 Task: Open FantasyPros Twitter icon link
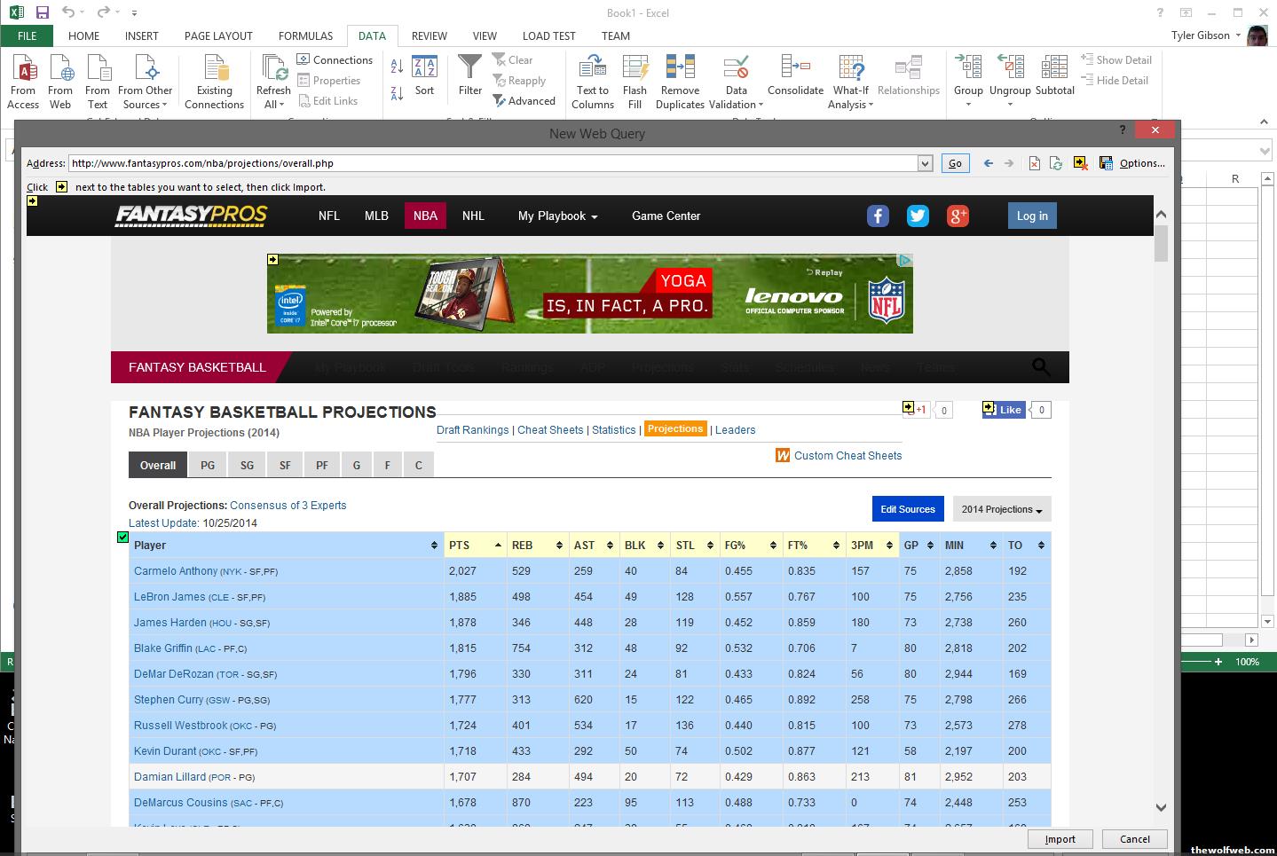tap(918, 216)
